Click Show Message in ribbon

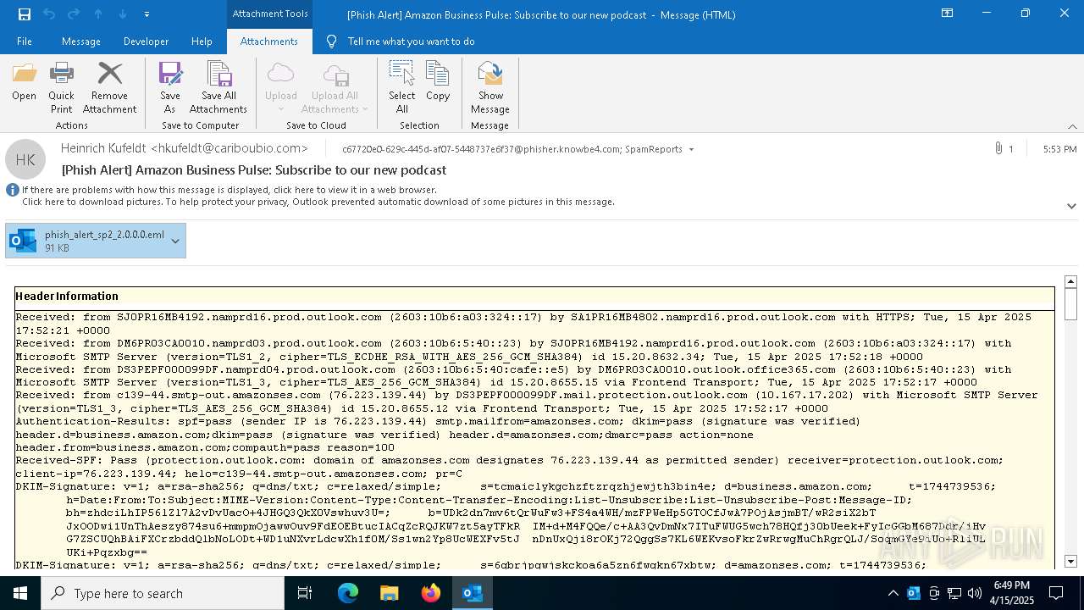click(x=490, y=88)
